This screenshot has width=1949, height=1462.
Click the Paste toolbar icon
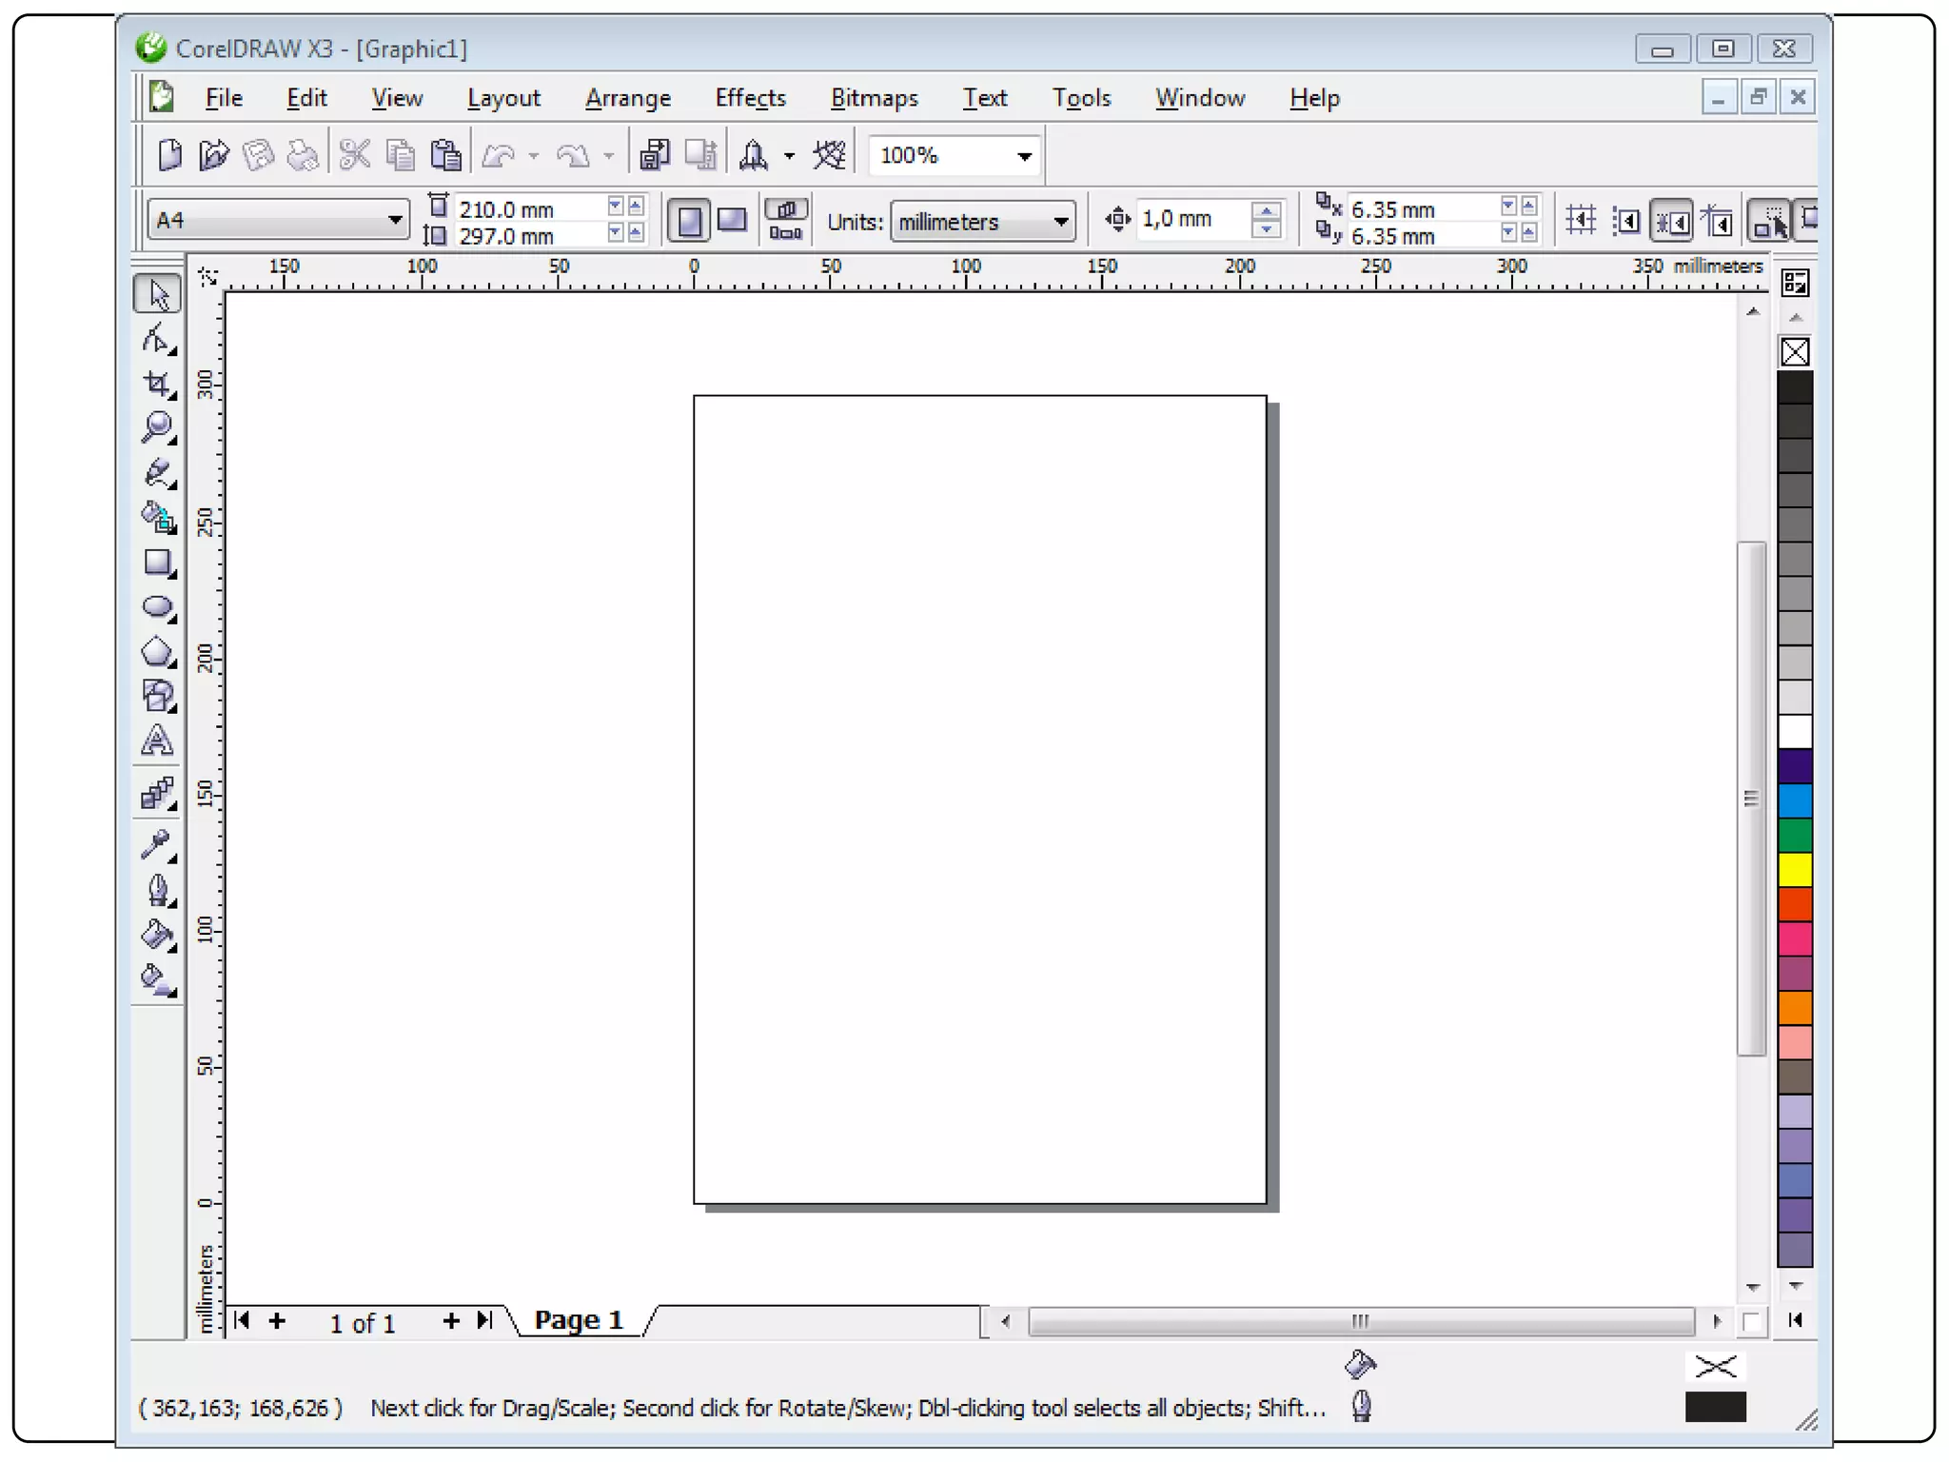pos(445,155)
